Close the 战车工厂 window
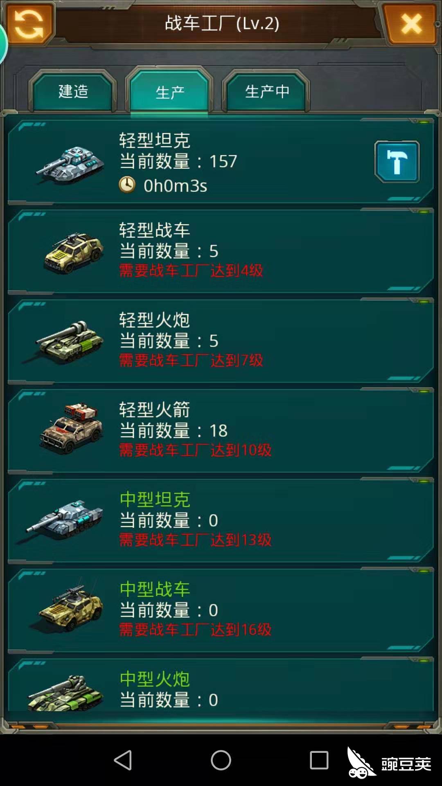 coord(411,24)
